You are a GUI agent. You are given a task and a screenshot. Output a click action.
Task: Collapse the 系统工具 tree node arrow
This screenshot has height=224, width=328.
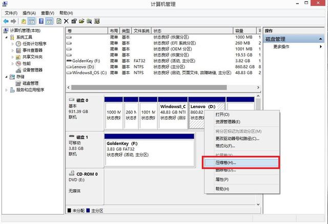[x=7, y=38]
